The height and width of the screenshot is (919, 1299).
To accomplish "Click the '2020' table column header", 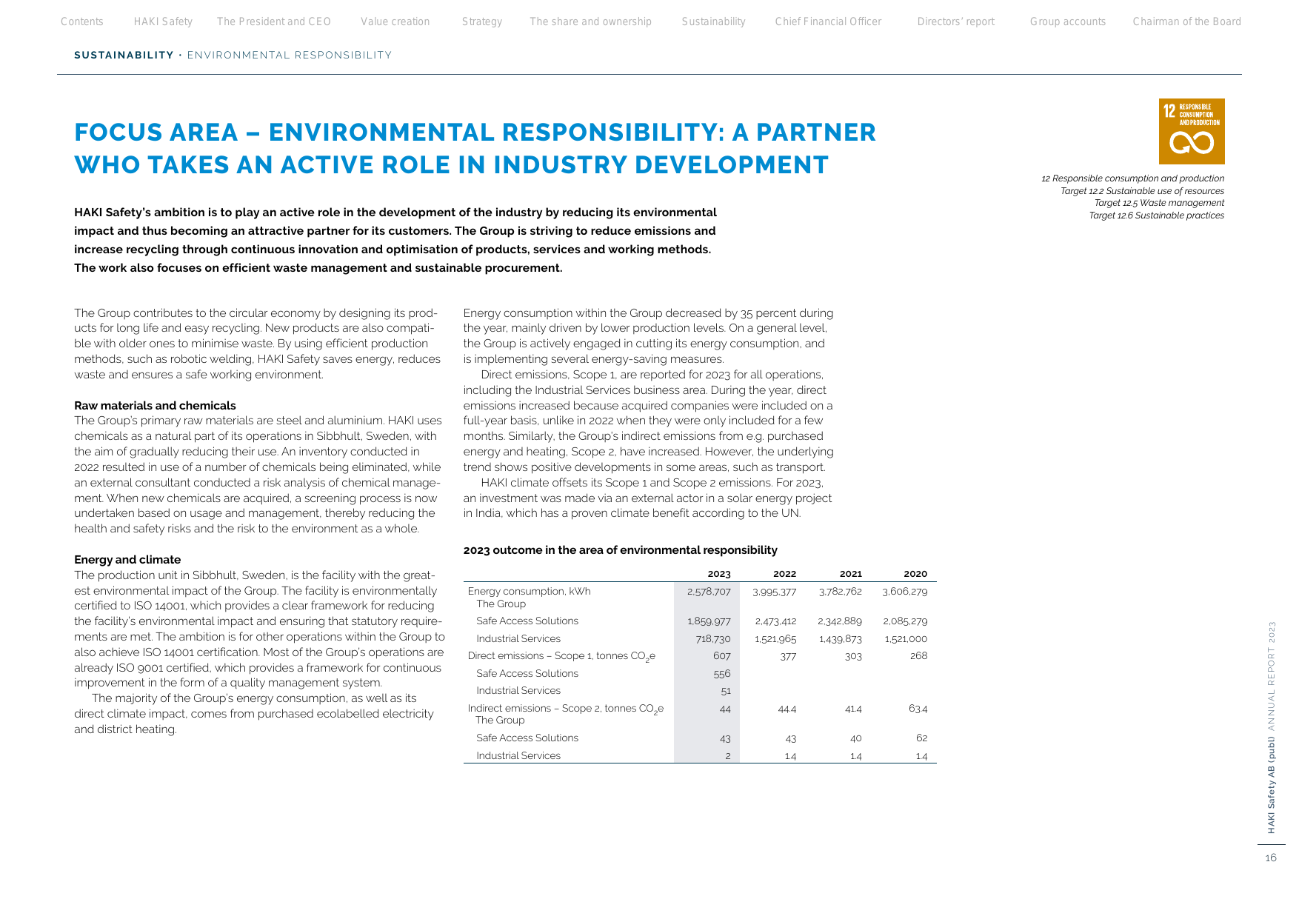I will [x=915, y=574].
